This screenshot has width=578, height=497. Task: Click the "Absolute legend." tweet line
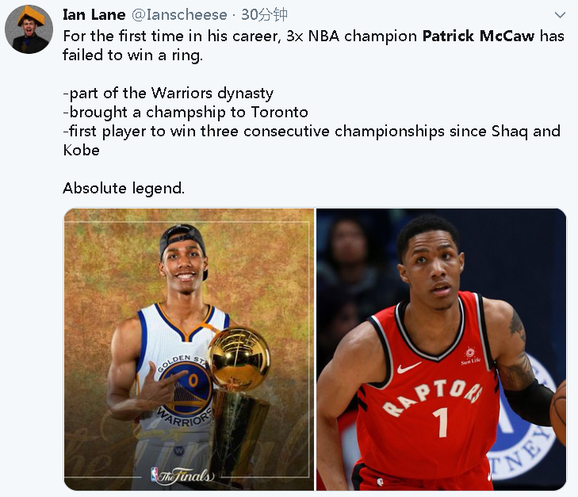[x=124, y=189]
